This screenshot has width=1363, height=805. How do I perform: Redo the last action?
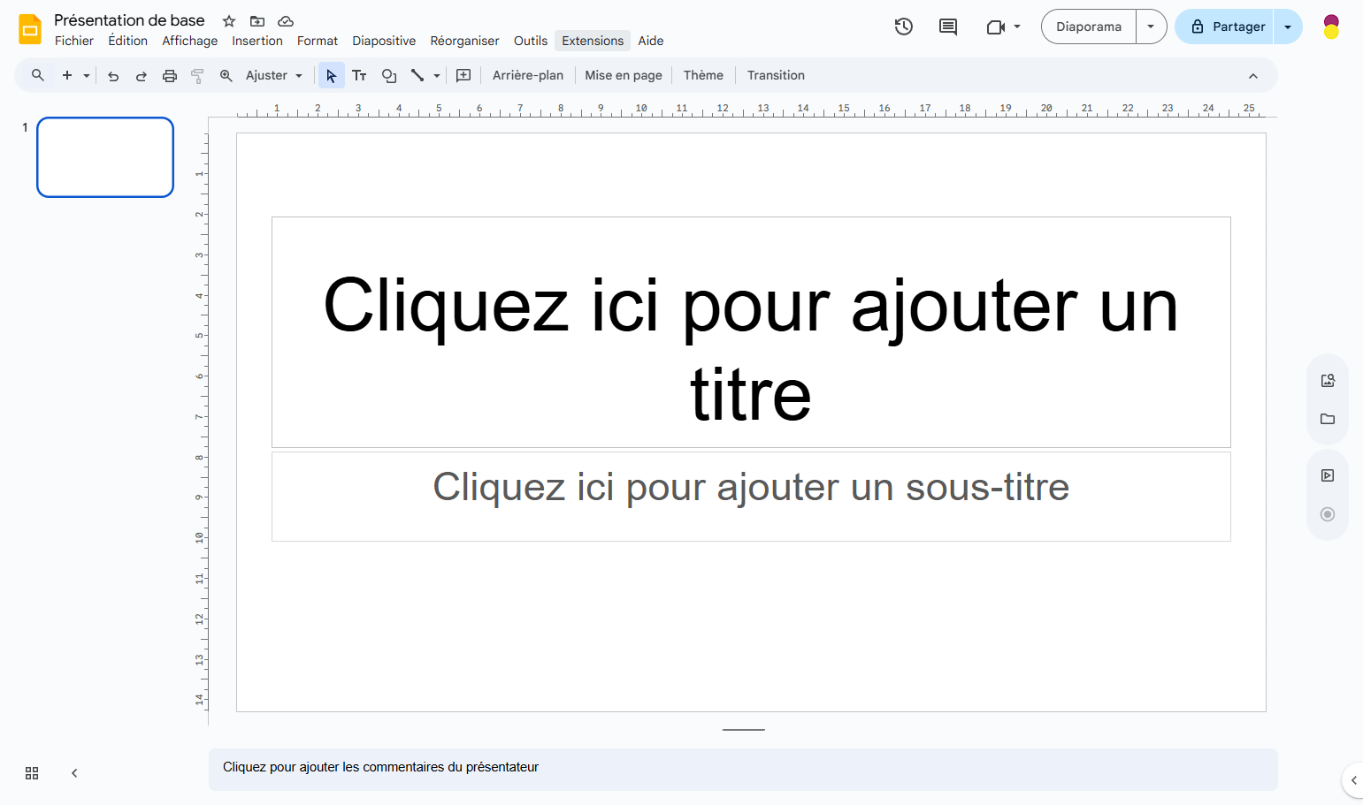coord(142,76)
